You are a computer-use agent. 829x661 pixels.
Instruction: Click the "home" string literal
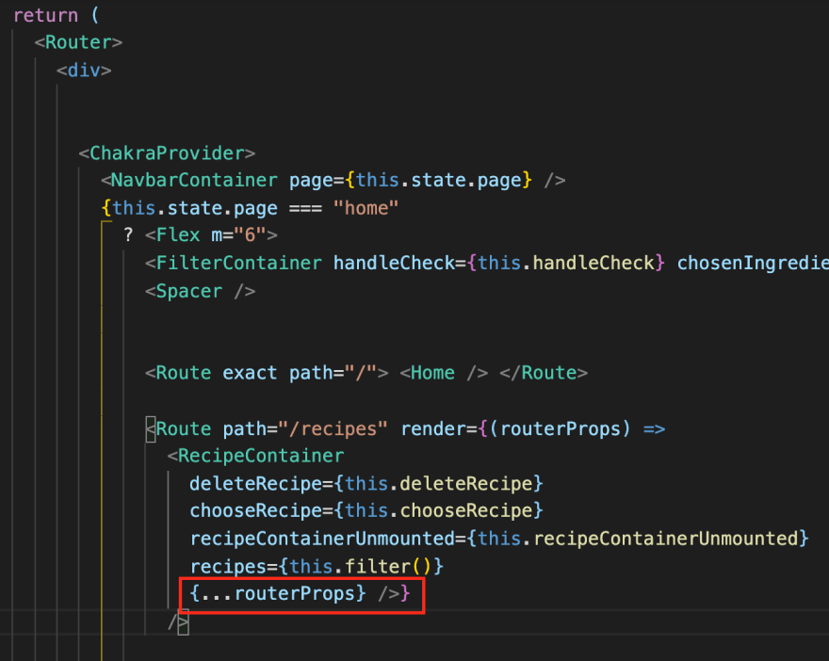click(366, 208)
